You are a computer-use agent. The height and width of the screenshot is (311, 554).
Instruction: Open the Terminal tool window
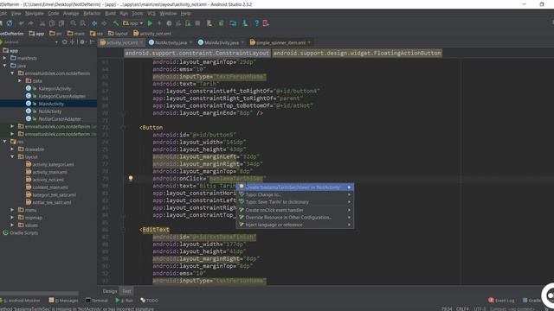[97, 301]
